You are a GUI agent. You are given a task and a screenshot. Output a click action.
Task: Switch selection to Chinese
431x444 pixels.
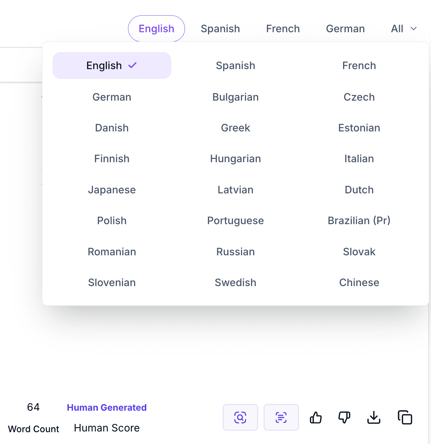coord(359,283)
